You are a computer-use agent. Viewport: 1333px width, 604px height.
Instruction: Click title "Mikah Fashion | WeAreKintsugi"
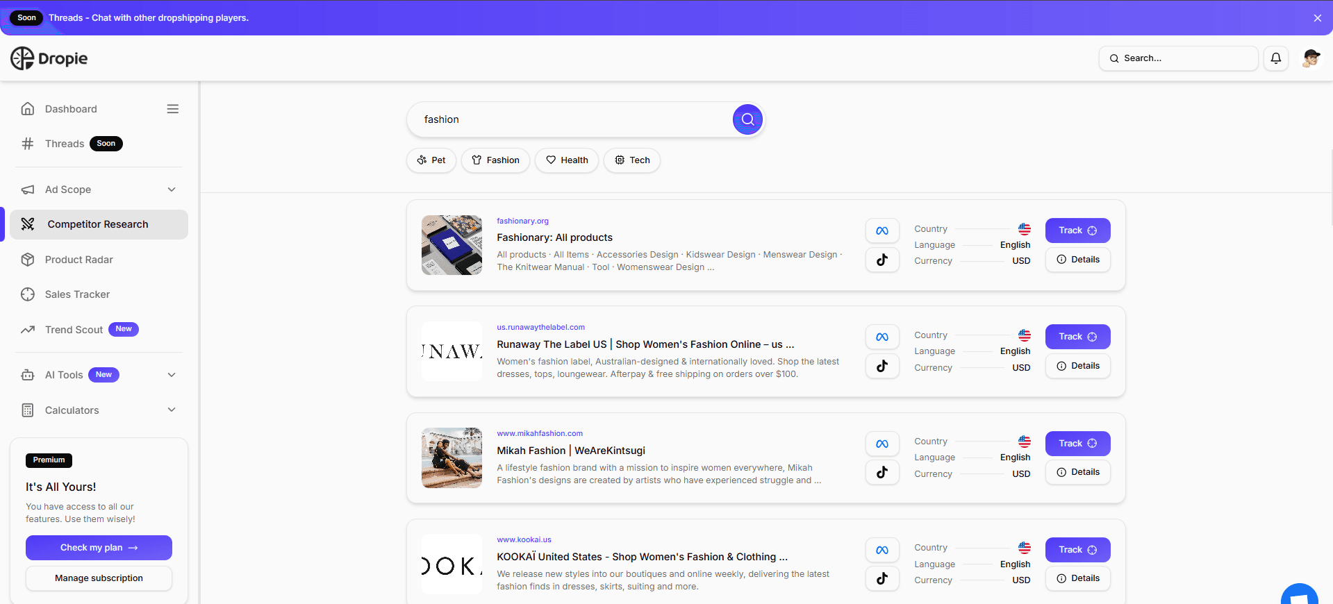571,451
